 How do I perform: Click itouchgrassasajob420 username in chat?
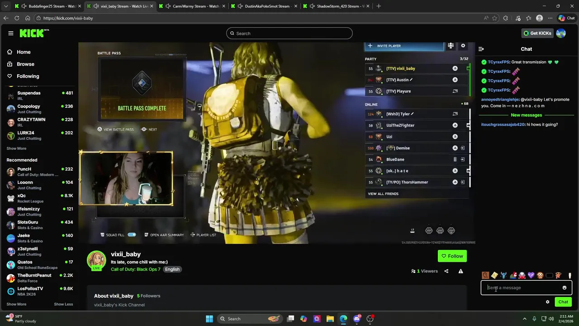[x=503, y=125]
